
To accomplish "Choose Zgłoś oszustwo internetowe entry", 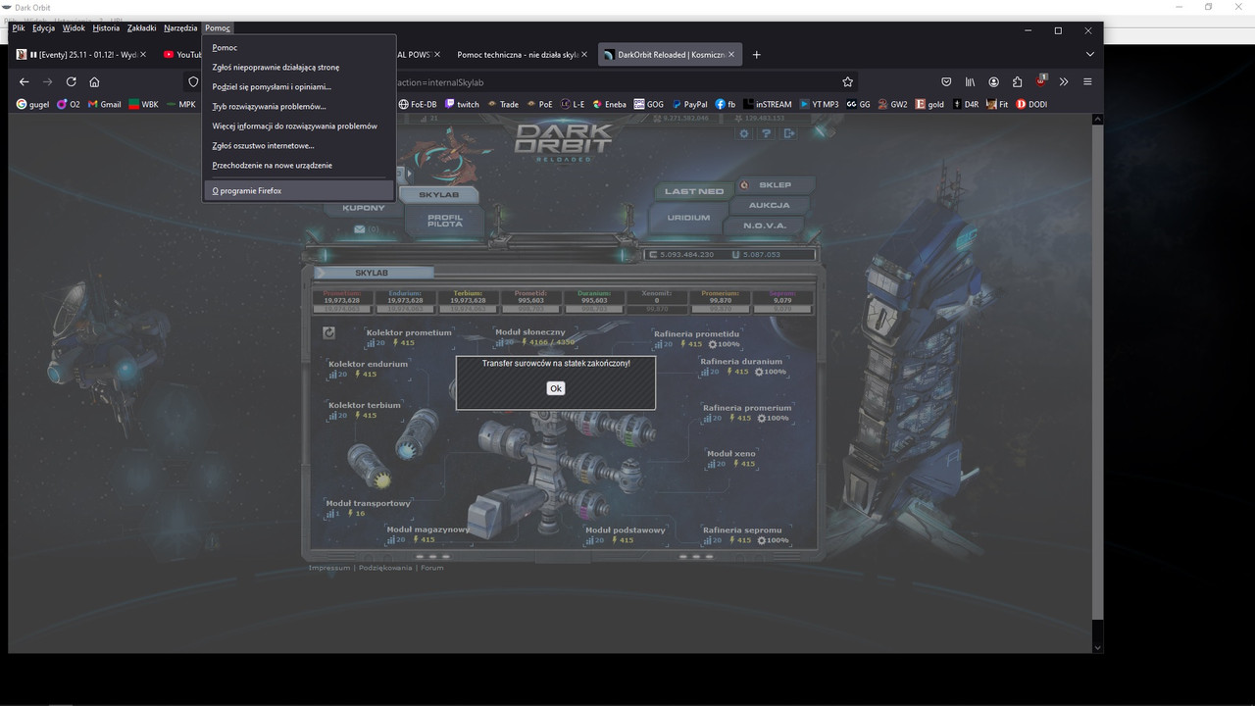I will (x=299, y=145).
